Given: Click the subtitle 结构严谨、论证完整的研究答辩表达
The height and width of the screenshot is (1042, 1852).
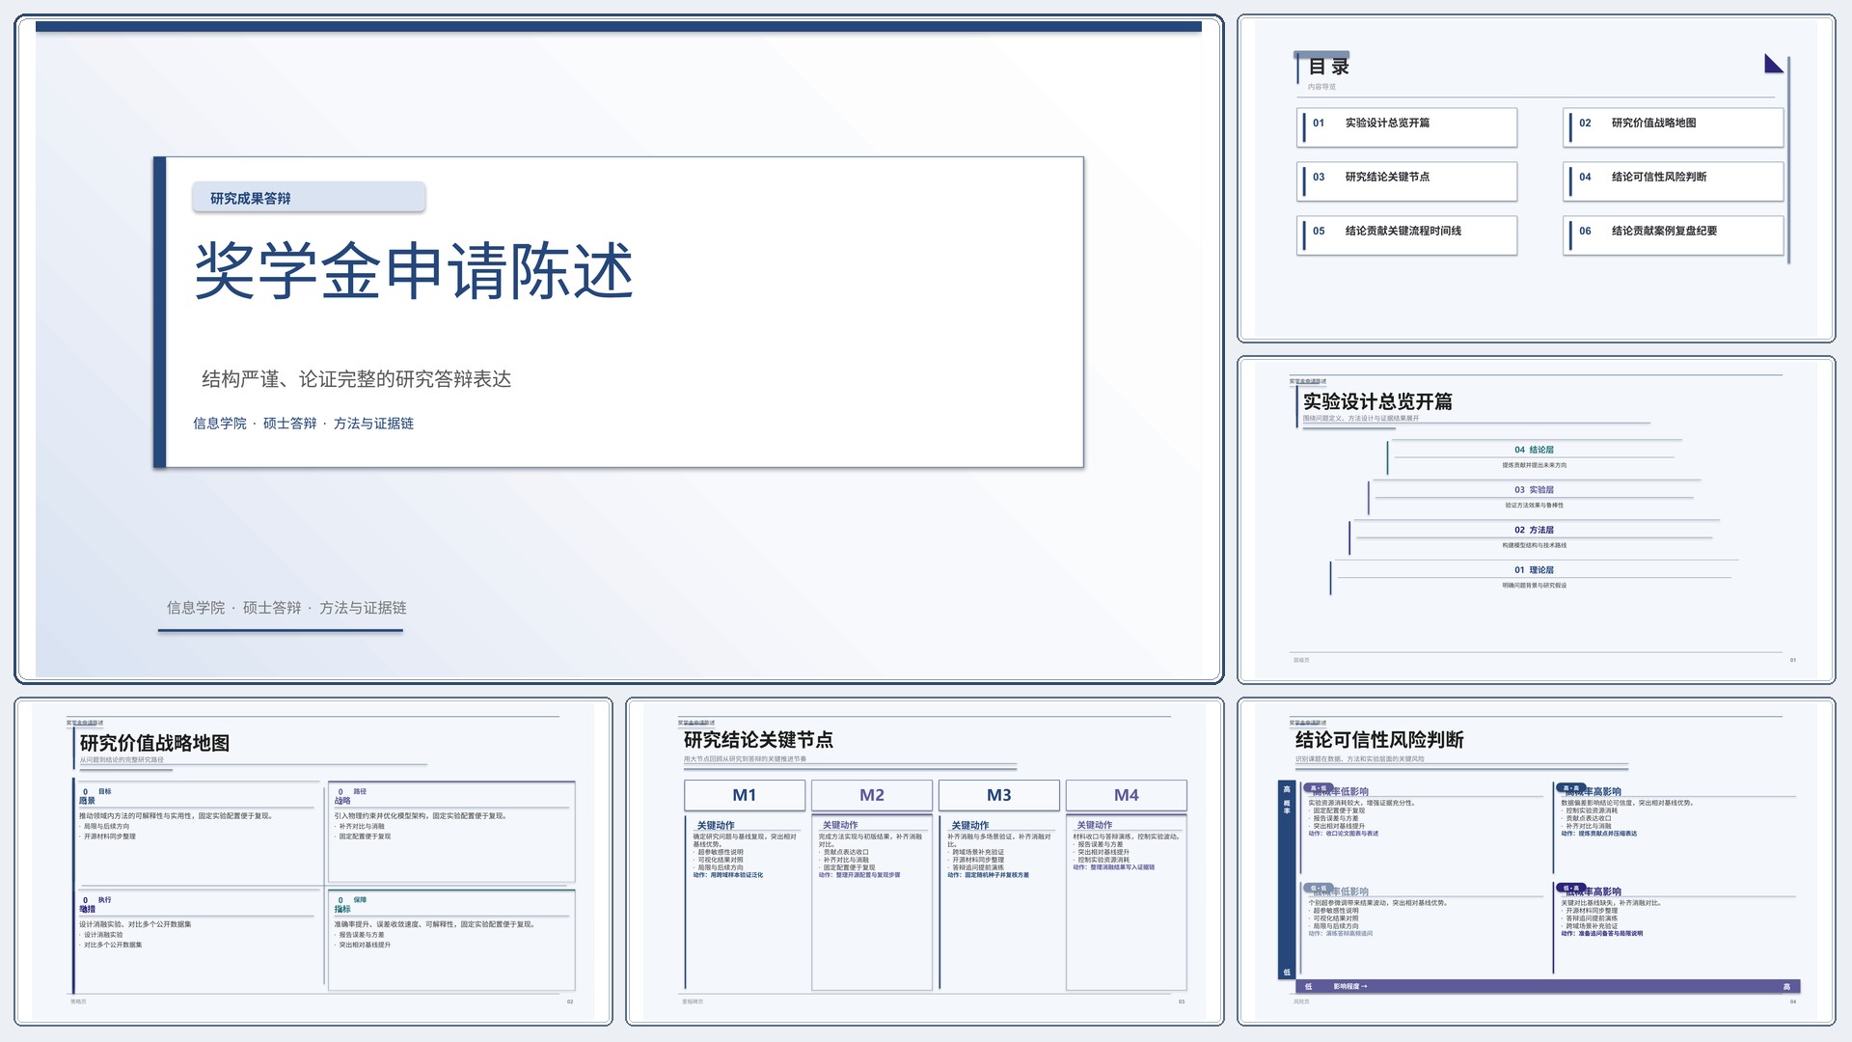Looking at the screenshot, I should [356, 379].
